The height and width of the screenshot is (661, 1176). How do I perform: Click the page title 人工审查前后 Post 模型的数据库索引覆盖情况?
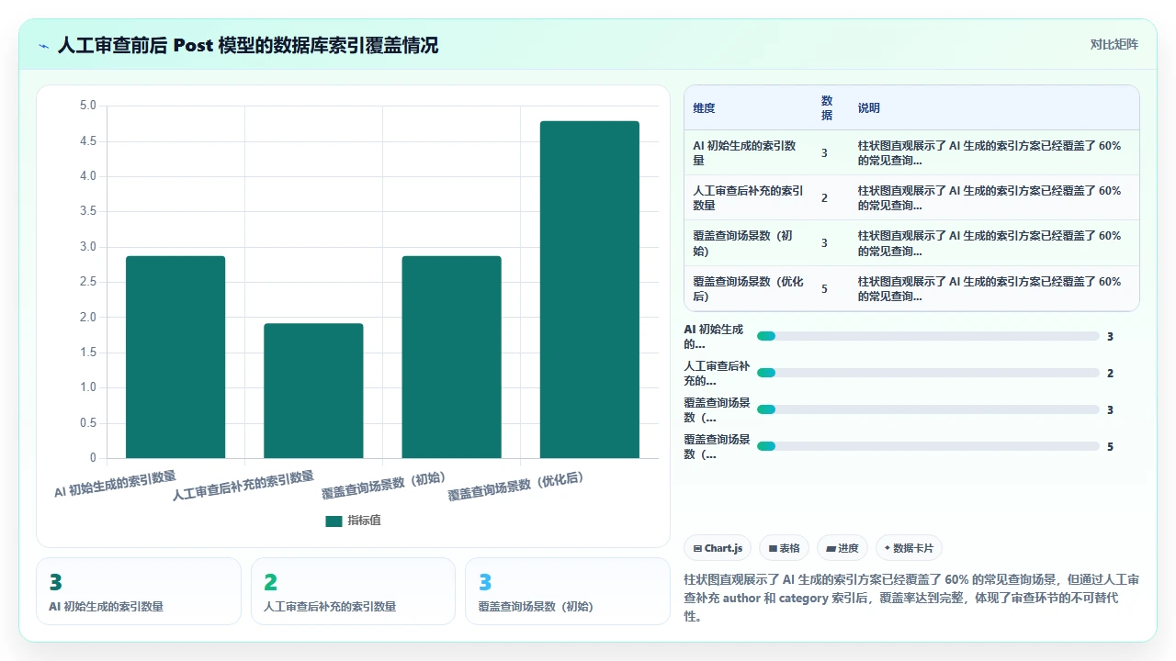[248, 45]
